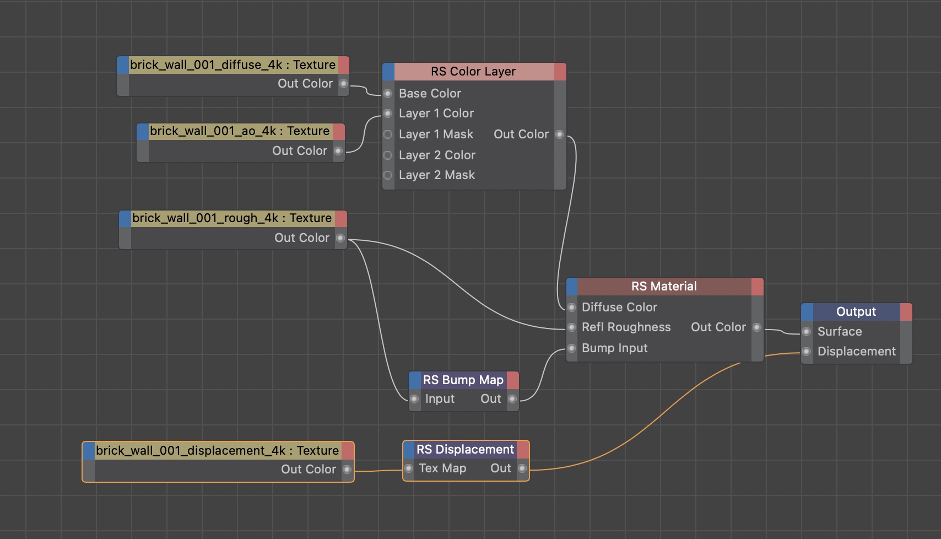Click the Refl Roughness input socket
Screen dimensions: 941x539
click(571, 327)
